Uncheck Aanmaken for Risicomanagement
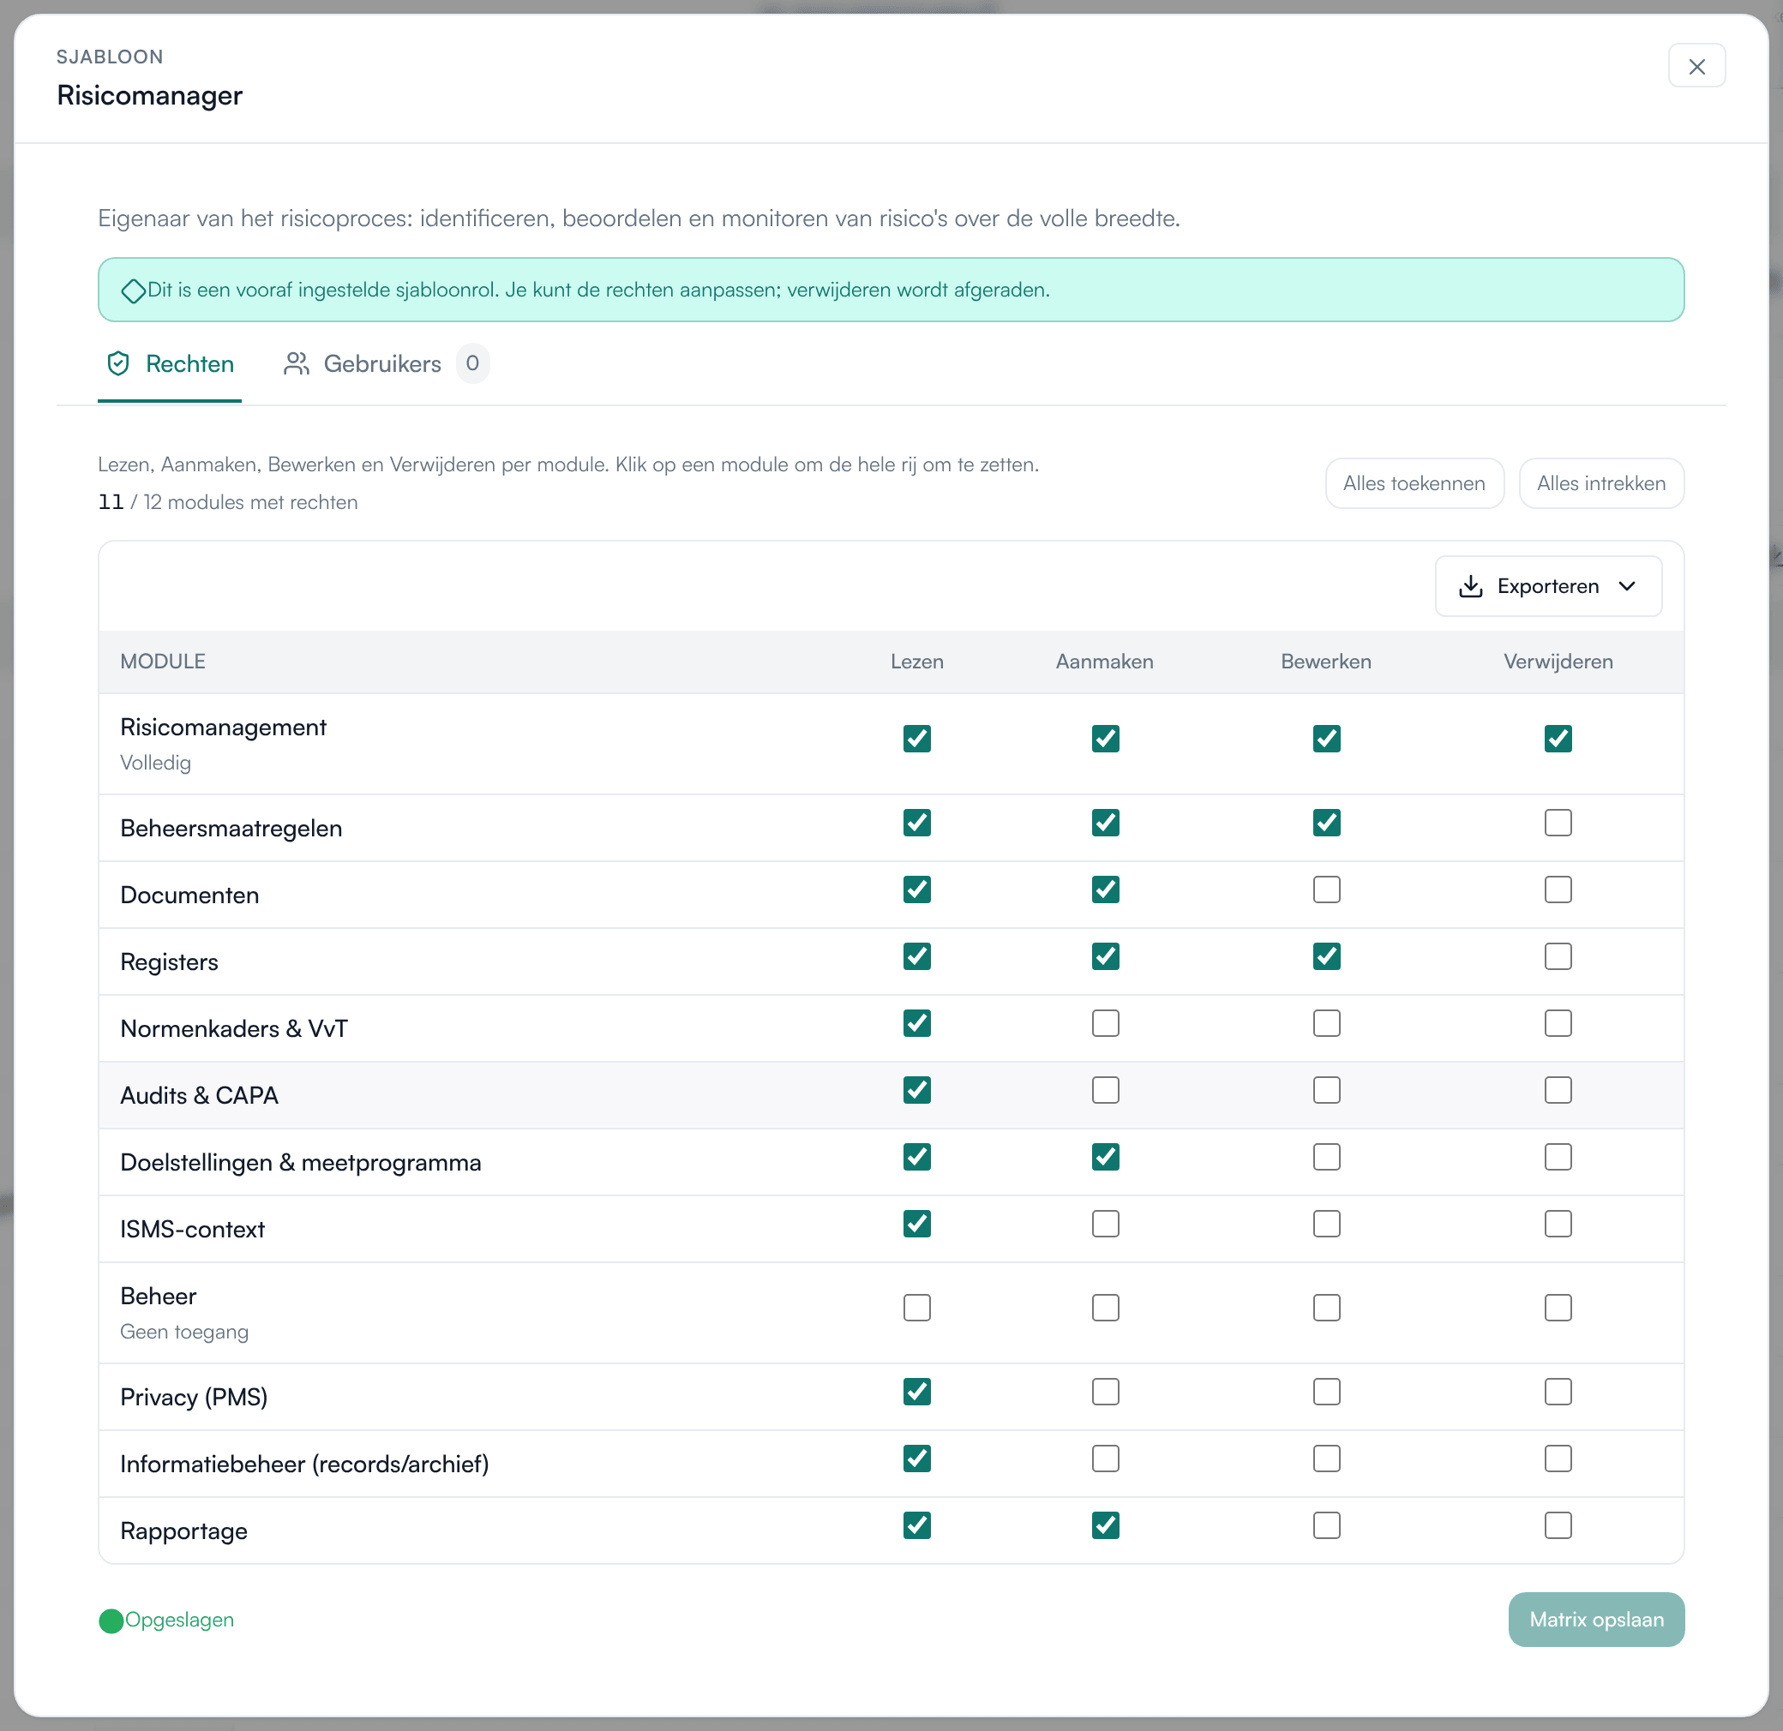This screenshot has height=1731, width=1783. tap(1105, 739)
